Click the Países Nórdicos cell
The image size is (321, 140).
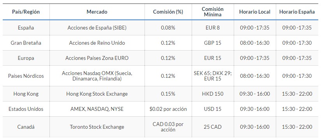(x=26, y=76)
